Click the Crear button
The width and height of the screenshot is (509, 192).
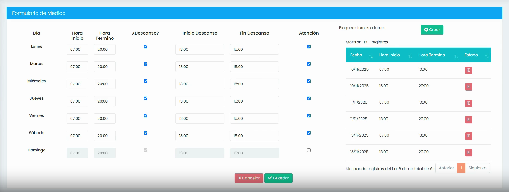(432, 30)
